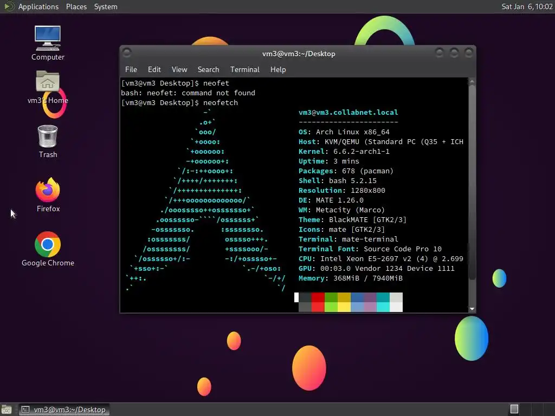Click the terminal scrollbar down arrow
This screenshot has height=416, width=555.
[x=472, y=309]
